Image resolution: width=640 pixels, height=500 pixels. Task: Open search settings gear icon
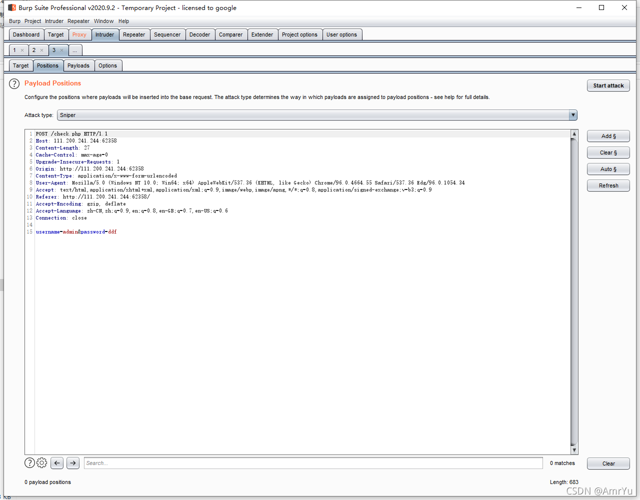[42, 463]
